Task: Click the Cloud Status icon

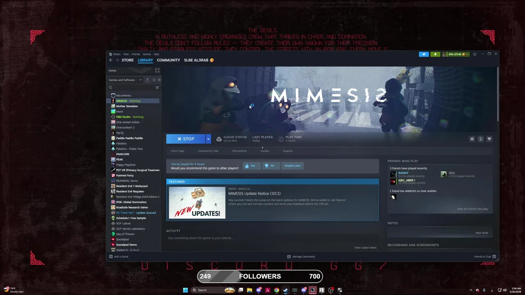Action: (219, 139)
